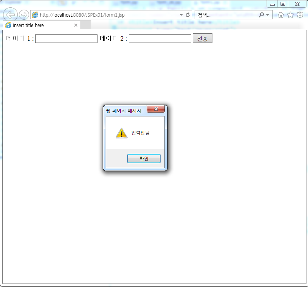
Task: Click the warning icon in the dialog
Action: pyautogui.click(x=121, y=133)
